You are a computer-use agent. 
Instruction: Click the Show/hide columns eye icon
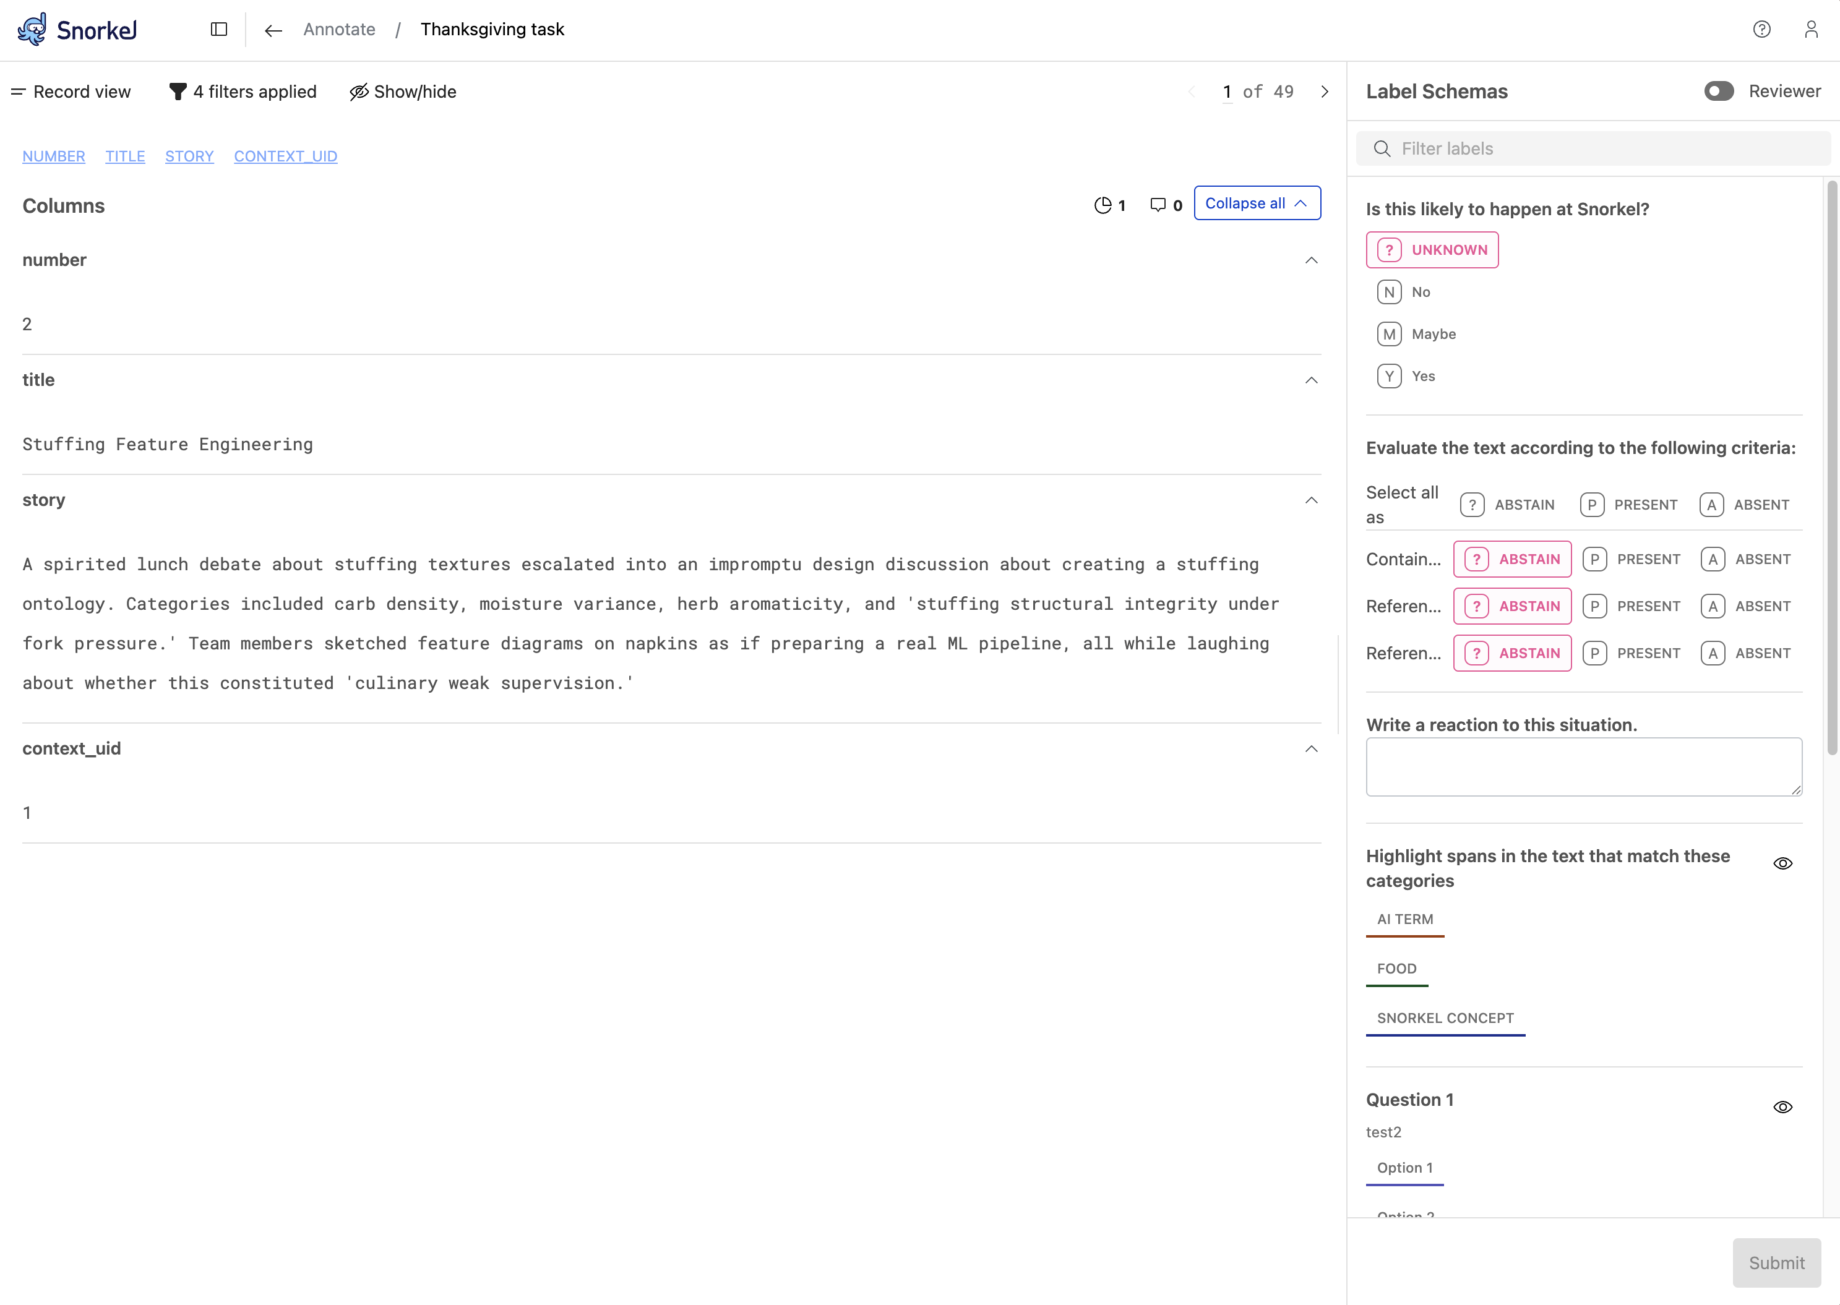tap(358, 92)
